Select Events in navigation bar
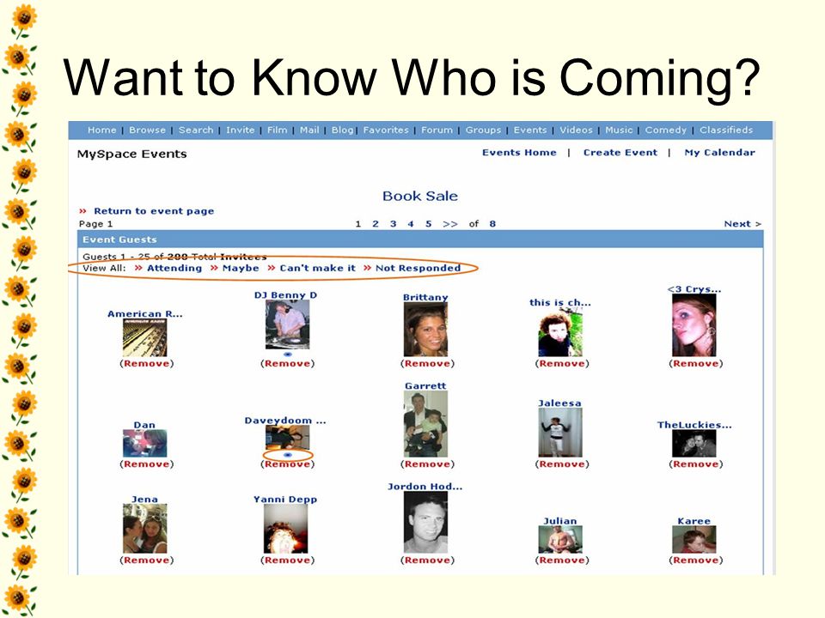825x618 pixels. click(530, 130)
